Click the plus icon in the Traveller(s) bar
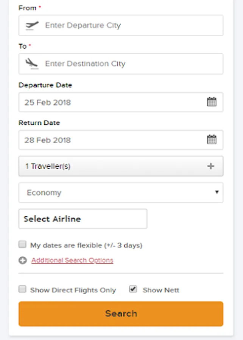This screenshot has height=340, width=243. click(211, 166)
